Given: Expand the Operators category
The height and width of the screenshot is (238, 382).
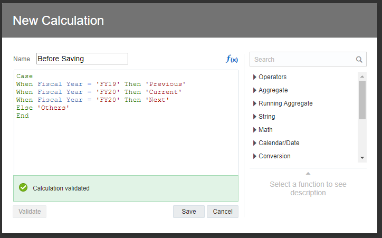Looking at the screenshot, I should click(255, 77).
